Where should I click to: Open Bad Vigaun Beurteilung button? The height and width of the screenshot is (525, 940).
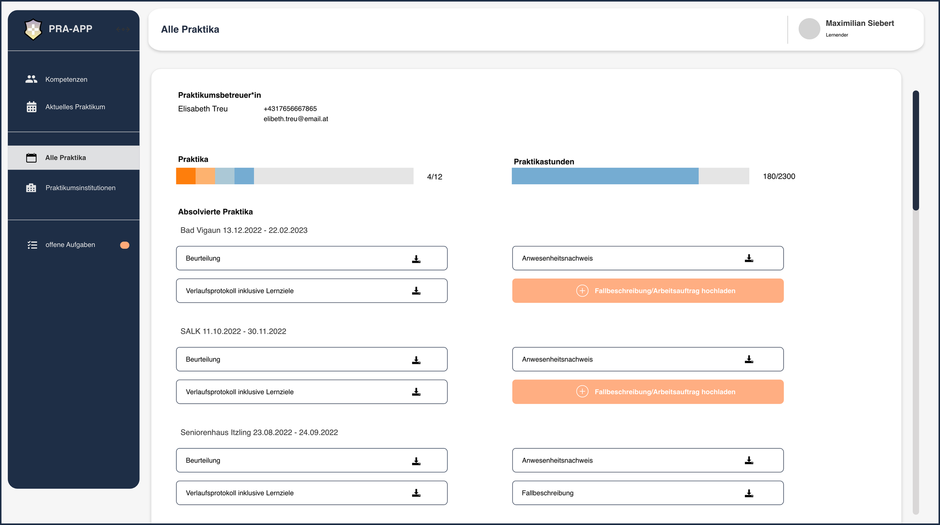point(312,258)
